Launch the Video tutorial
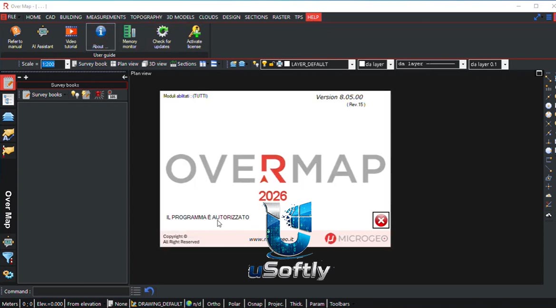 [71, 37]
